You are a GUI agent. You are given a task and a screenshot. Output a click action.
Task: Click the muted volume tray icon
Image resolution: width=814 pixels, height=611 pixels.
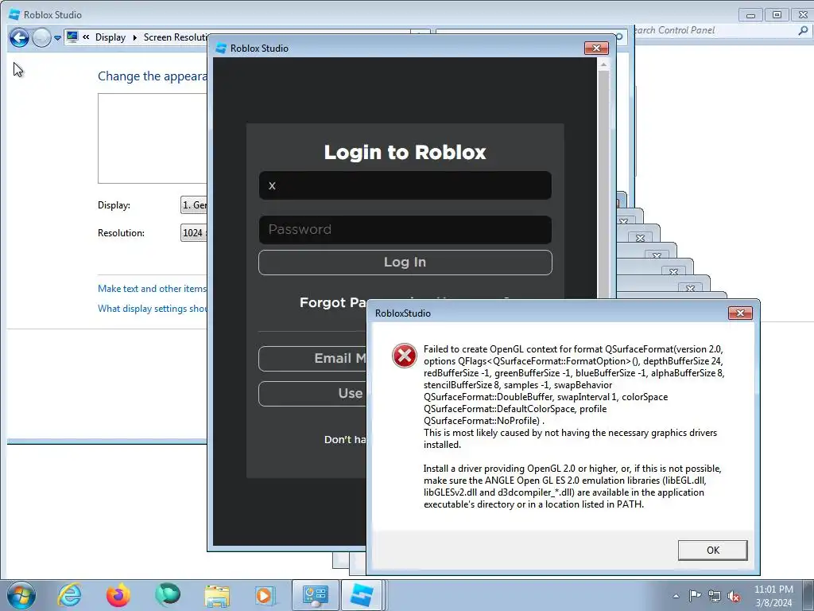coord(734,596)
